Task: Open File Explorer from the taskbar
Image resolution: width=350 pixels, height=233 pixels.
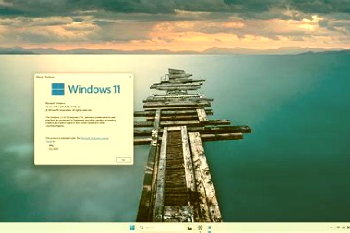Action: pos(190,228)
